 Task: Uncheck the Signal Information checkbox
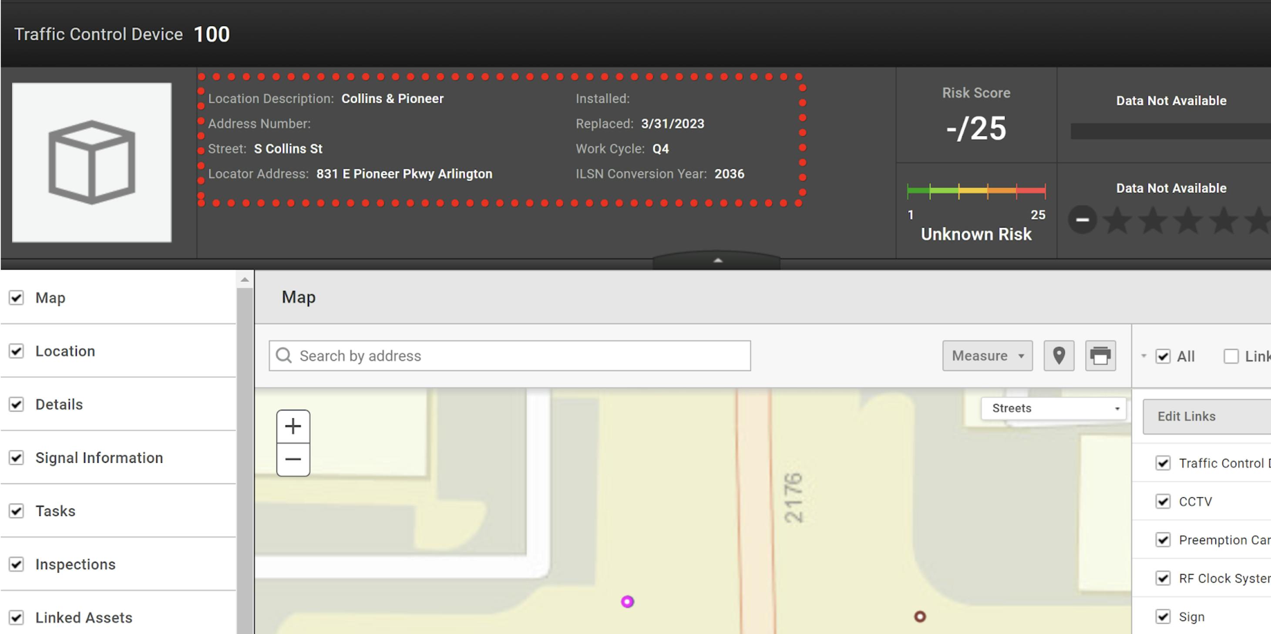(x=16, y=458)
